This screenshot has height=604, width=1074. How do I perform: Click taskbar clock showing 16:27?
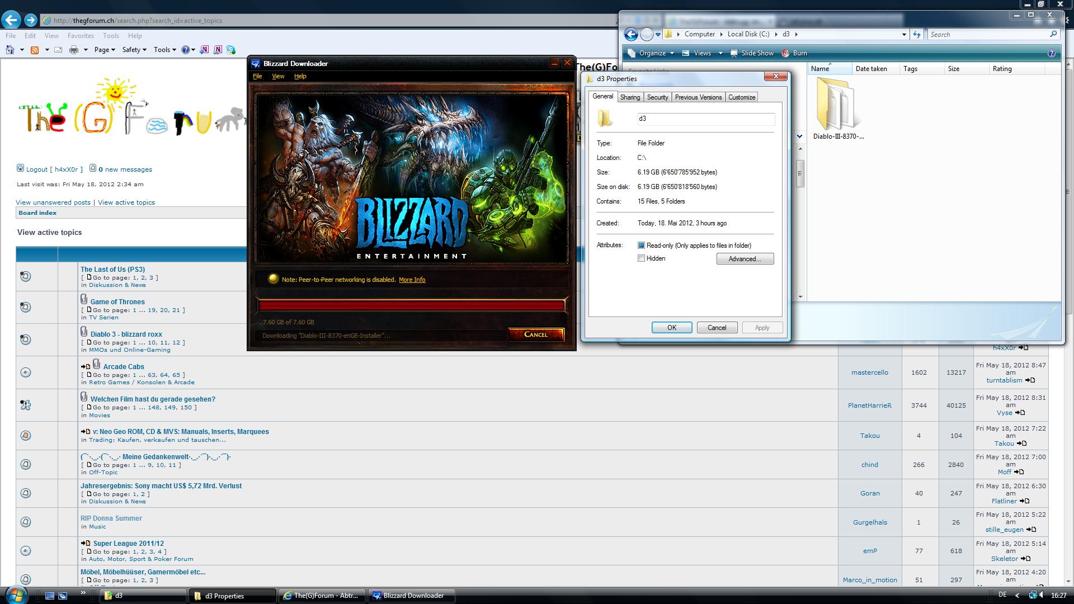[1058, 596]
